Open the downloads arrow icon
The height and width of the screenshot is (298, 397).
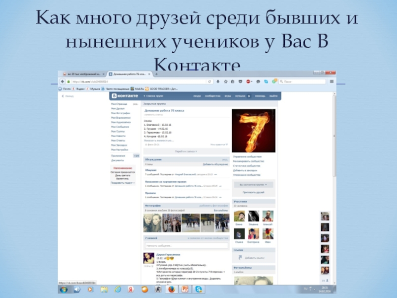click(x=218, y=81)
